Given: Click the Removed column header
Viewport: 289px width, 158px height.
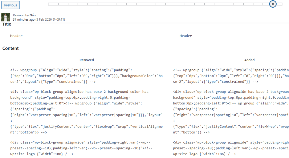Looking at the screenshot, I should click(87, 60).
